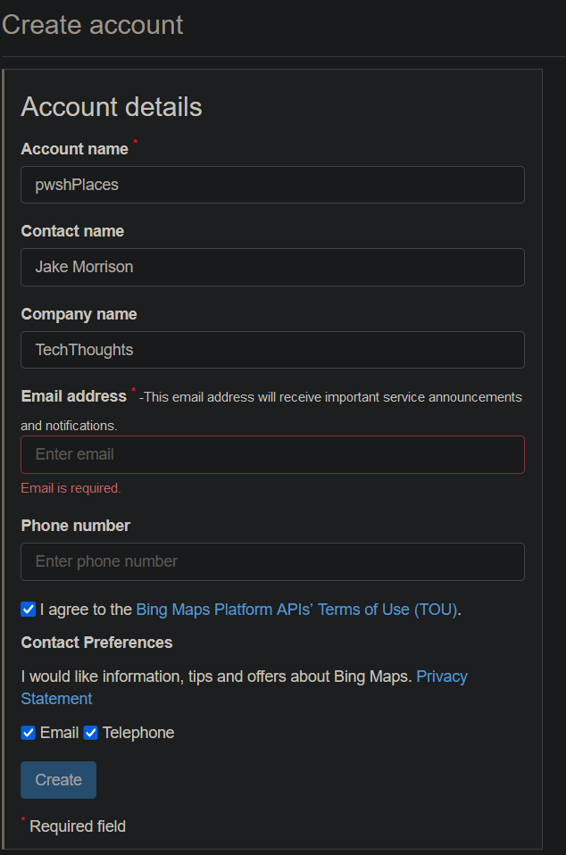Disable the Email contact preference checkbox
Screen dimensions: 566x855
27,733
